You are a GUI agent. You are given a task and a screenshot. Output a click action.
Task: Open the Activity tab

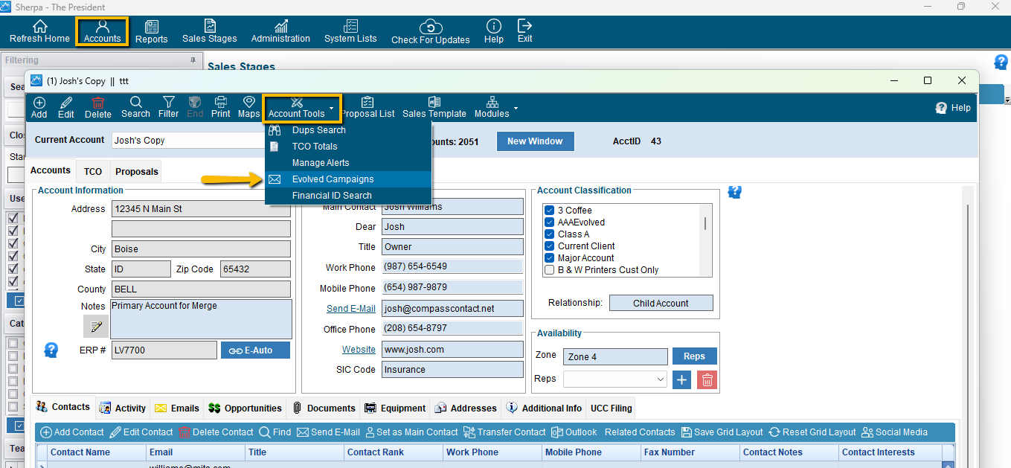(x=123, y=408)
